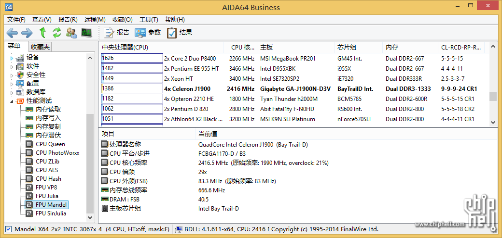Screen dimensions: 502x238
Task: Open the 收藏(O) menu
Action: [123, 19]
